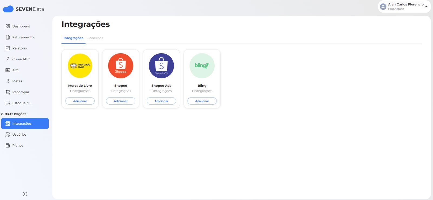Click the green Bling logo
This screenshot has width=433, height=200.
(x=202, y=66)
